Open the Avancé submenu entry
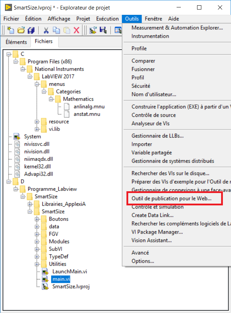The width and height of the screenshot is (231, 313). (140, 253)
